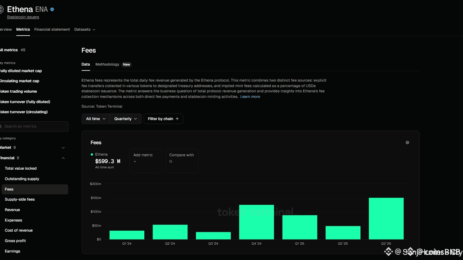463x260 pixels.
Task: Click the verified badge next to ENA
Action: click(x=52, y=9)
